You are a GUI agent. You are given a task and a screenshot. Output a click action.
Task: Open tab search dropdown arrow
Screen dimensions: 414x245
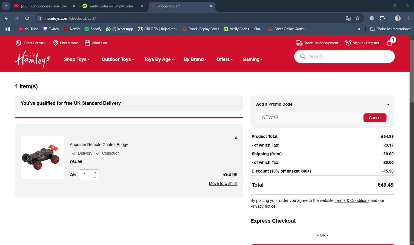[x=6, y=6]
